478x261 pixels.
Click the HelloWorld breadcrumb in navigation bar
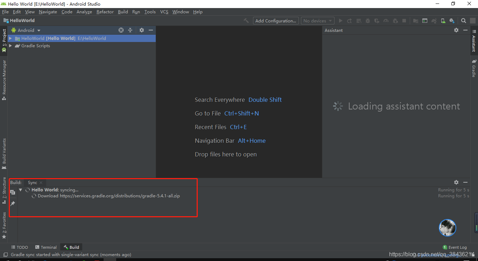point(19,20)
